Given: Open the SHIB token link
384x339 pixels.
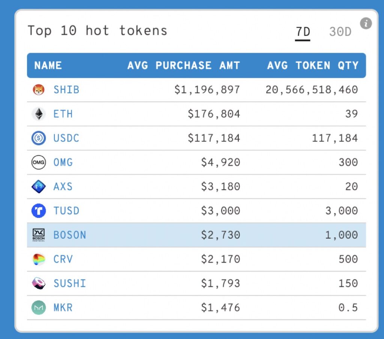Looking at the screenshot, I should pos(66,90).
